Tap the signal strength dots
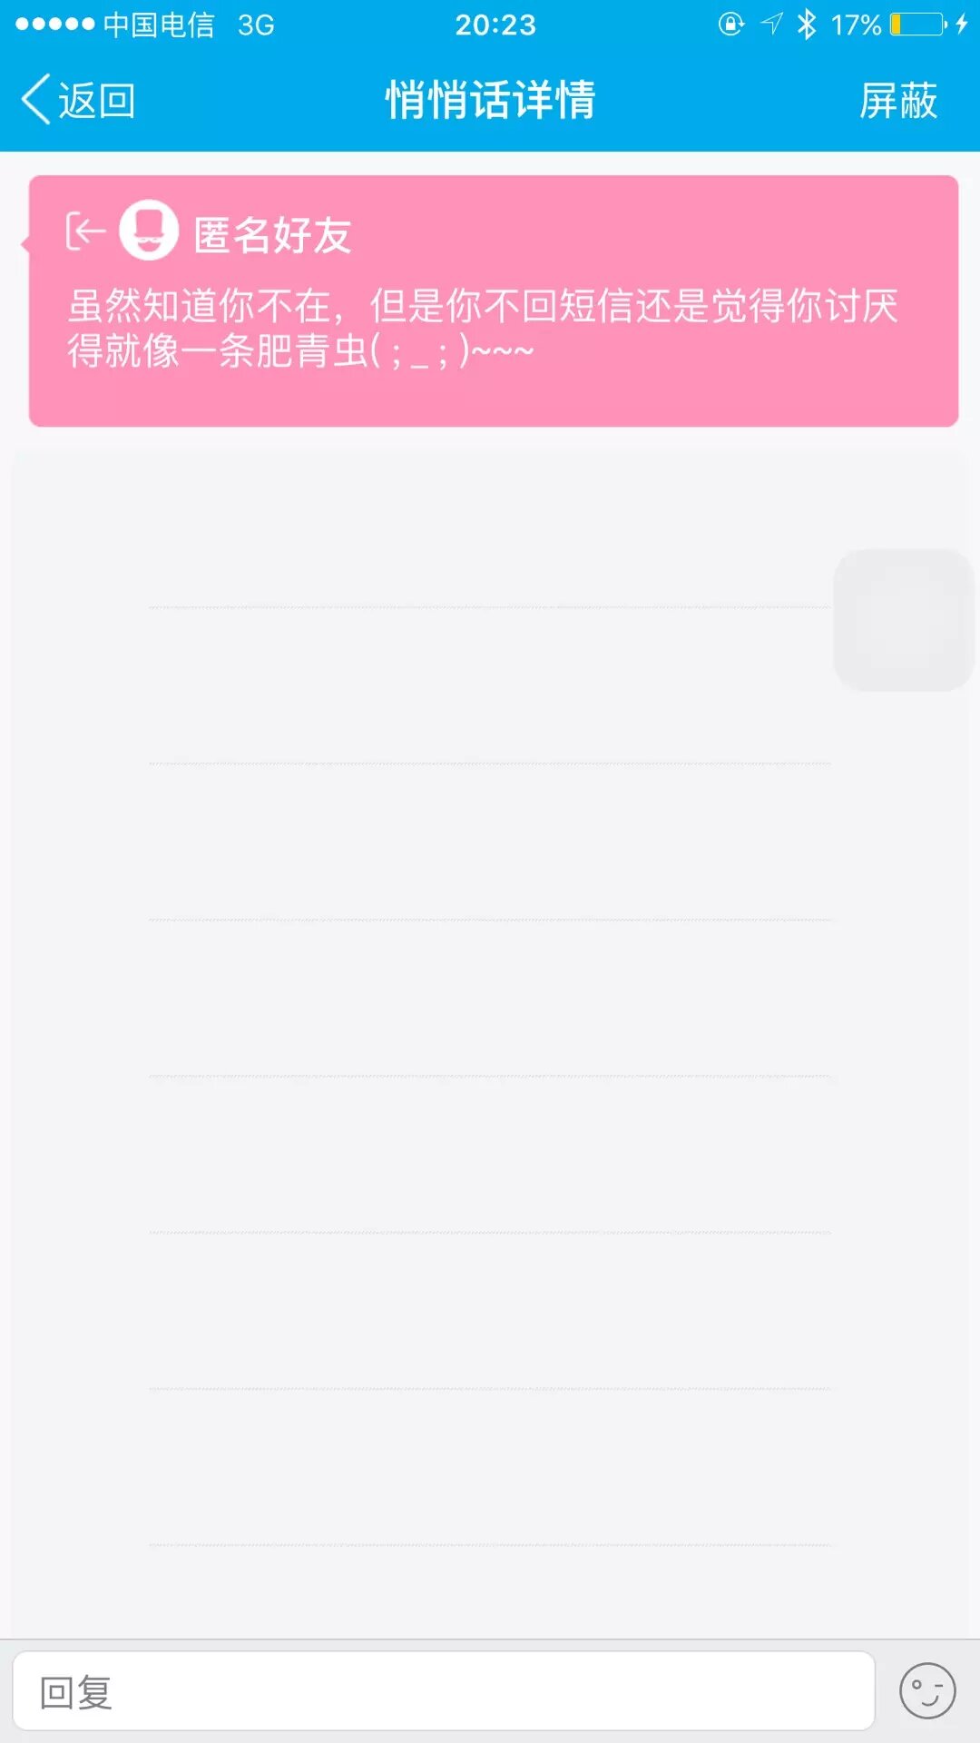 tap(54, 25)
